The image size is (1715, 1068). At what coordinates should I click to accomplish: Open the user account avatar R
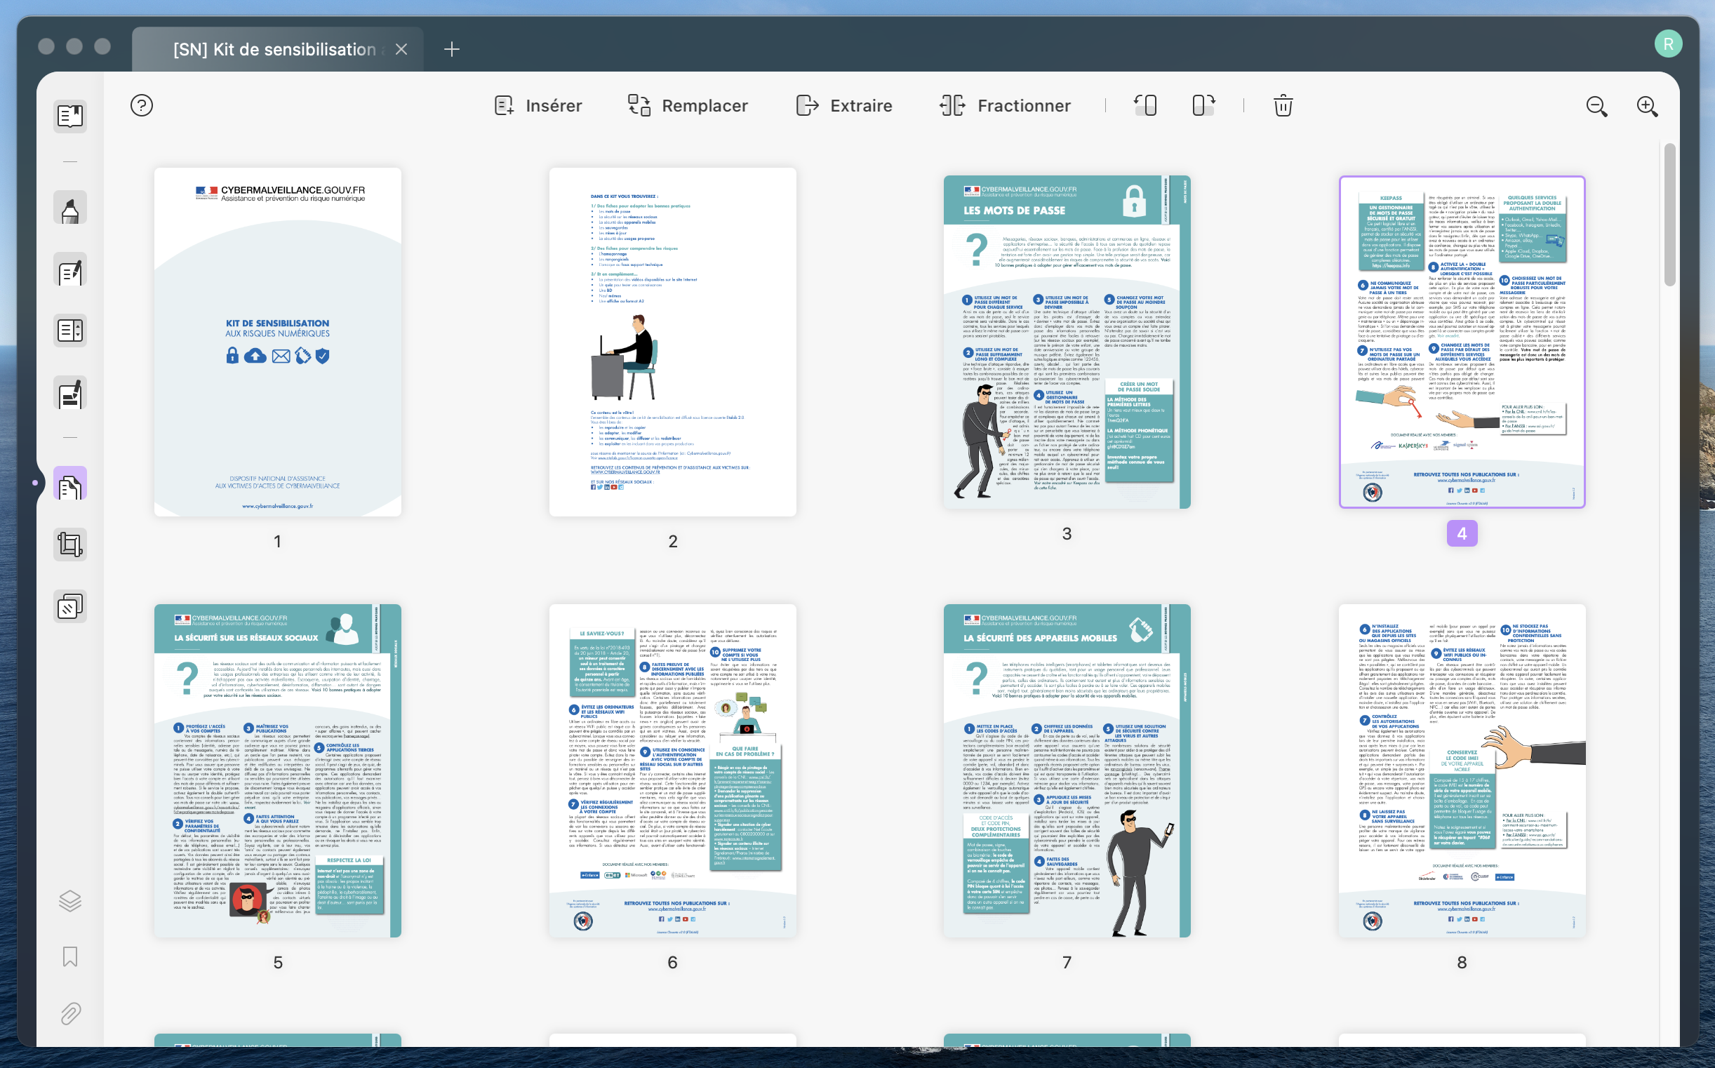point(1668,44)
